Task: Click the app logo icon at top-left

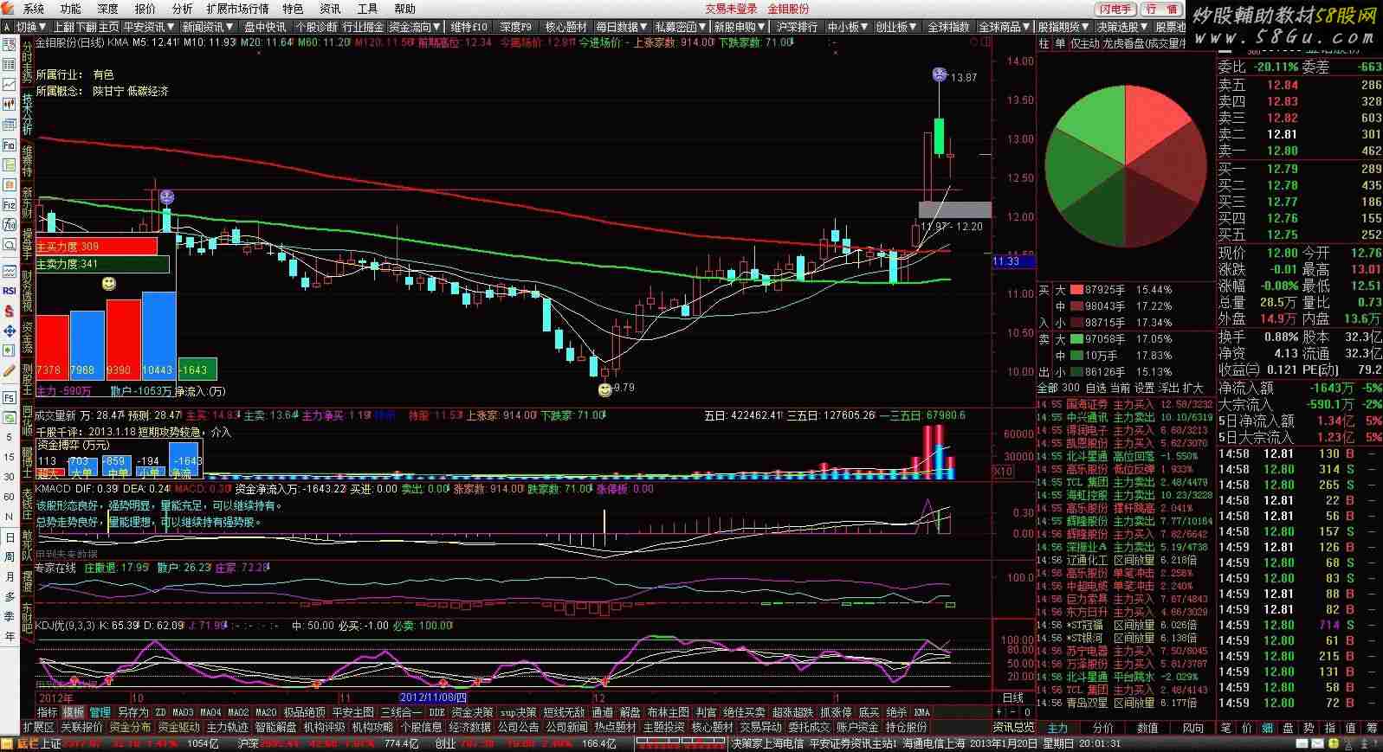Action: (9, 9)
